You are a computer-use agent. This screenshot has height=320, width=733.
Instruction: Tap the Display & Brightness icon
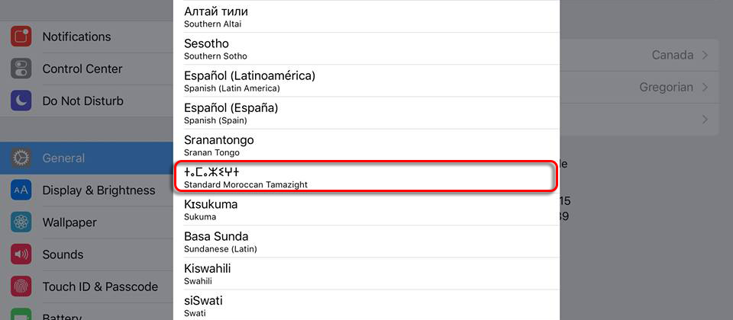pyautogui.click(x=21, y=190)
